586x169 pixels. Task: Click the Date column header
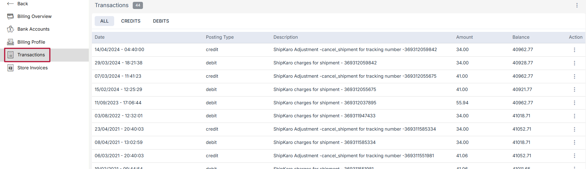click(x=100, y=37)
